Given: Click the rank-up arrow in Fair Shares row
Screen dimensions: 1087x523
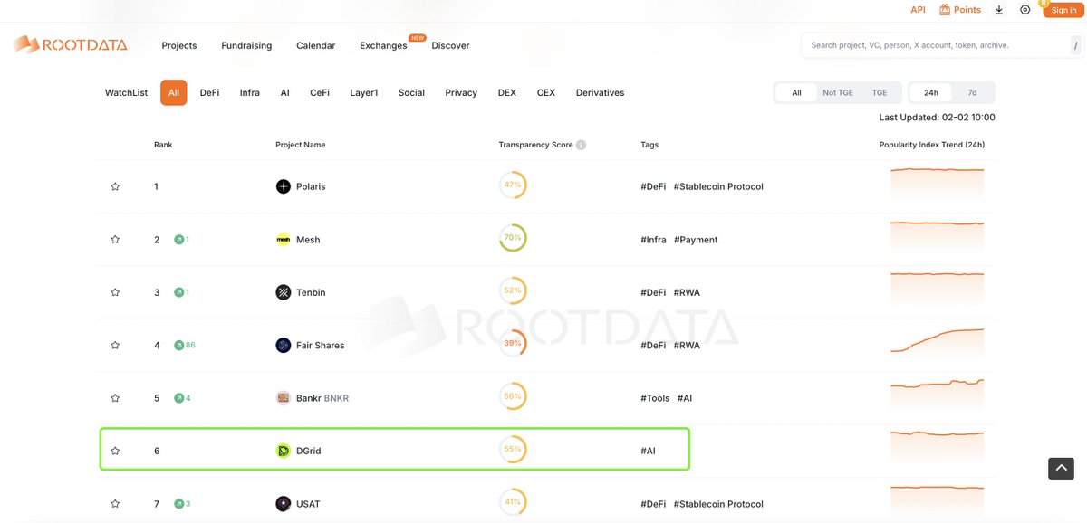Looking at the screenshot, I should [178, 345].
